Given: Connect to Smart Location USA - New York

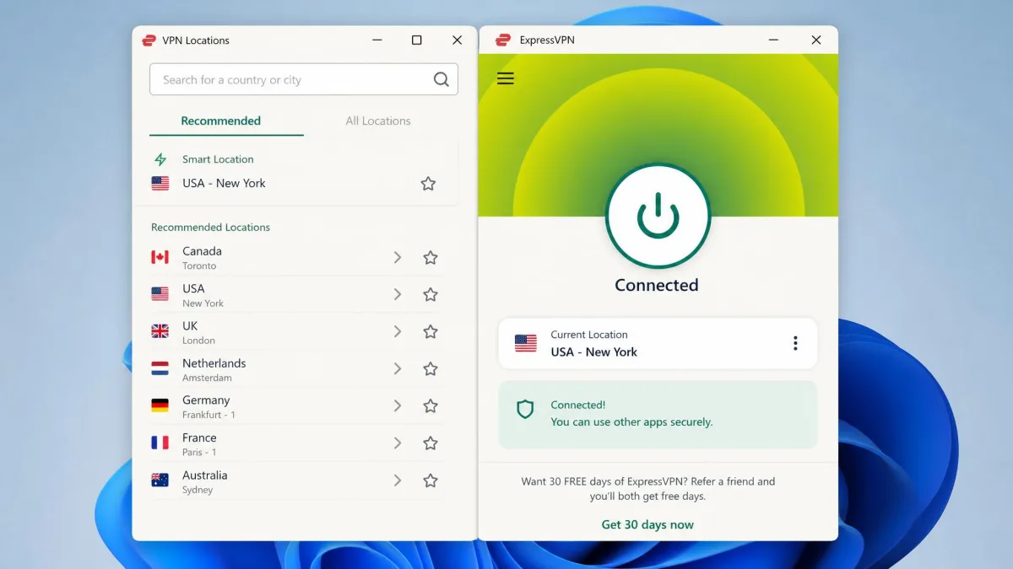Looking at the screenshot, I should pyautogui.click(x=224, y=184).
